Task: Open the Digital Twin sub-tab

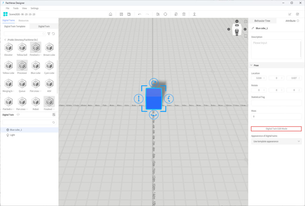Action: 44,26
